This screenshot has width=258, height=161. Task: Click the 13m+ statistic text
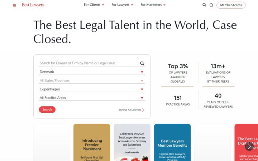(x=218, y=66)
